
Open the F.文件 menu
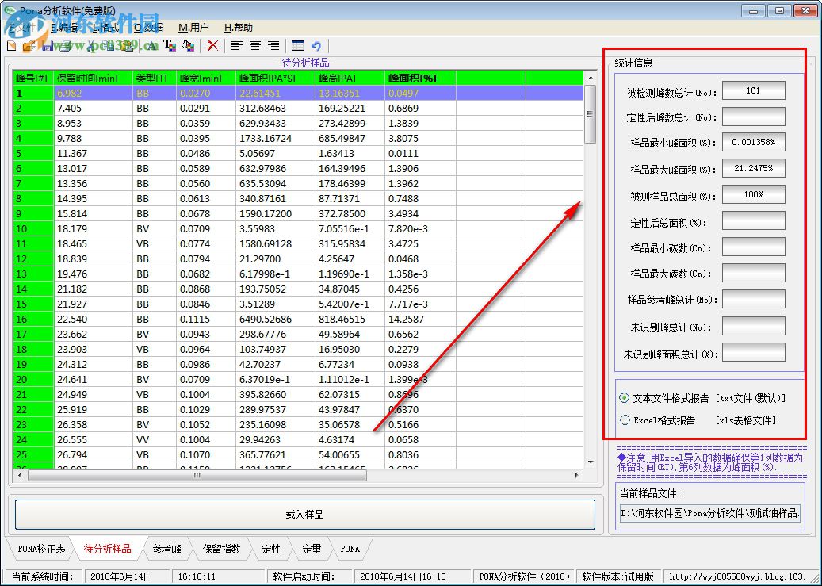pos(21,28)
